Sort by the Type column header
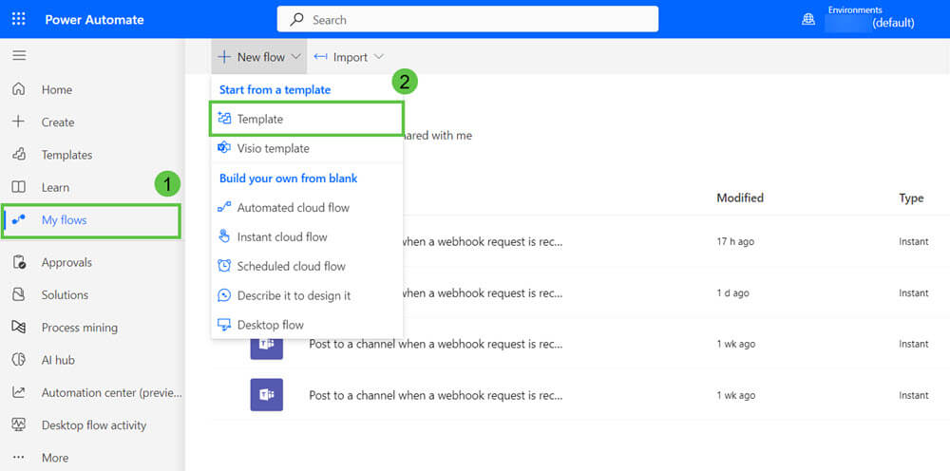 [x=911, y=198]
